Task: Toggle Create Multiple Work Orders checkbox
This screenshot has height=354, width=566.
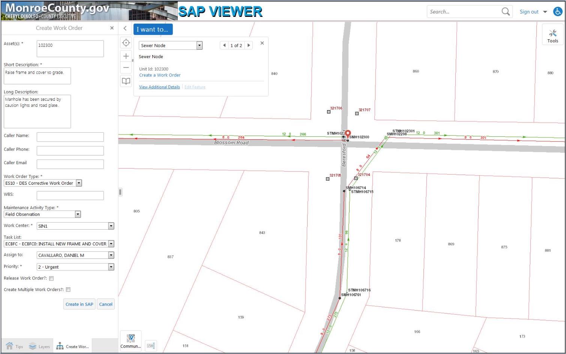Action: [x=68, y=290]
